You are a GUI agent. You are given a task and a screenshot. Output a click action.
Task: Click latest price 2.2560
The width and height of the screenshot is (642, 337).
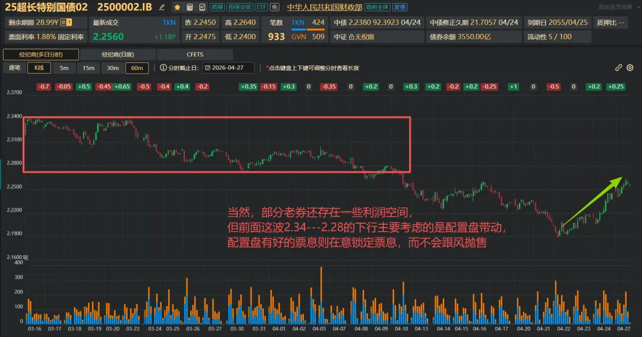[108, 37]
